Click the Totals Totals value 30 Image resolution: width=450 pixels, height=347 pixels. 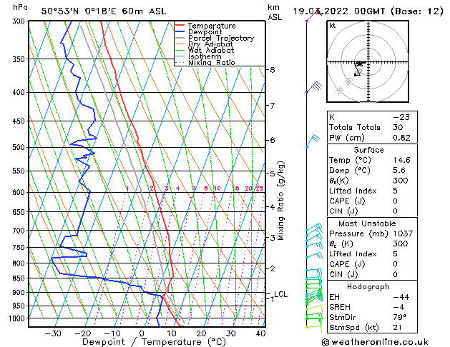tap(398, 127)
